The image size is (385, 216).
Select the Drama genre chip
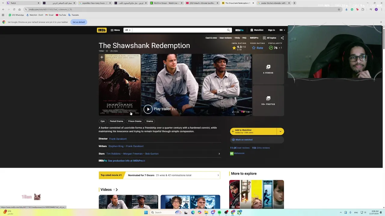(149, 121)
